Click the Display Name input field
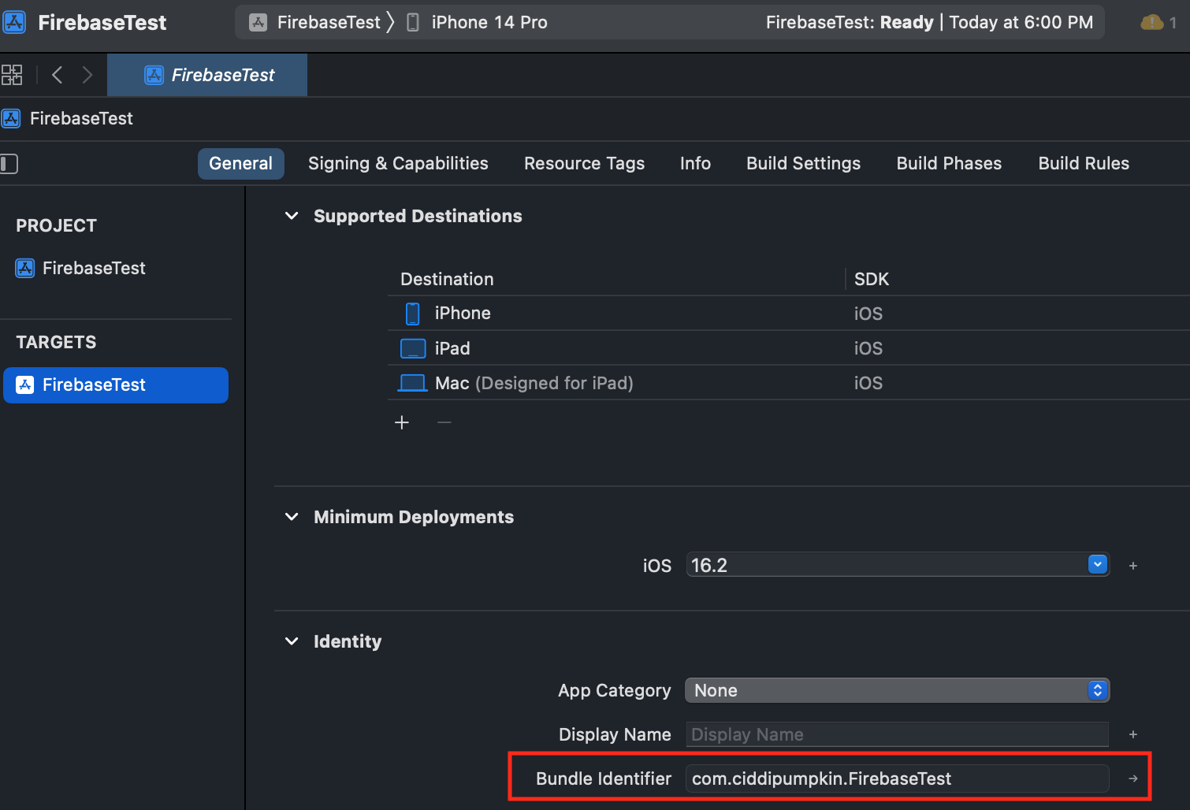 898,734
